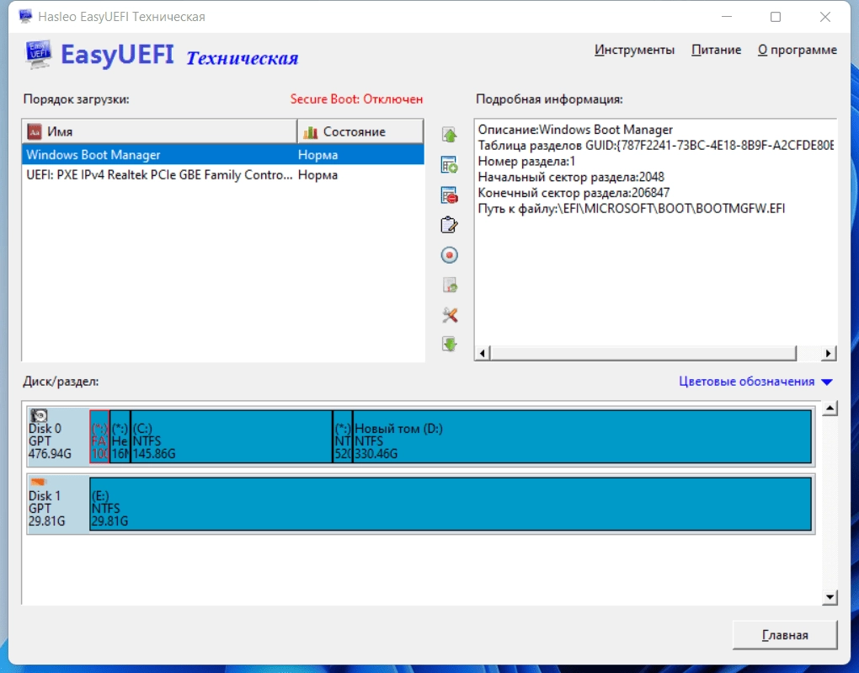Click the Имя column icon

pyautogui.click(x=35, y=131)
